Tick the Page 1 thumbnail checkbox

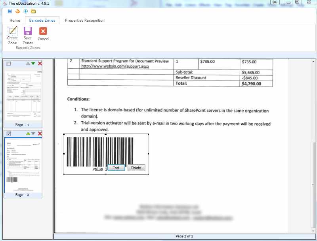coord(9,64)
